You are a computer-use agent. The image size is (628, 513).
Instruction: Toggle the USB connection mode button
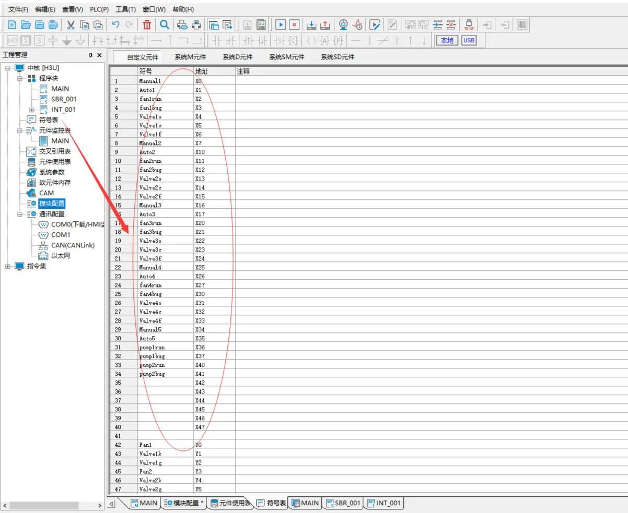469,40
